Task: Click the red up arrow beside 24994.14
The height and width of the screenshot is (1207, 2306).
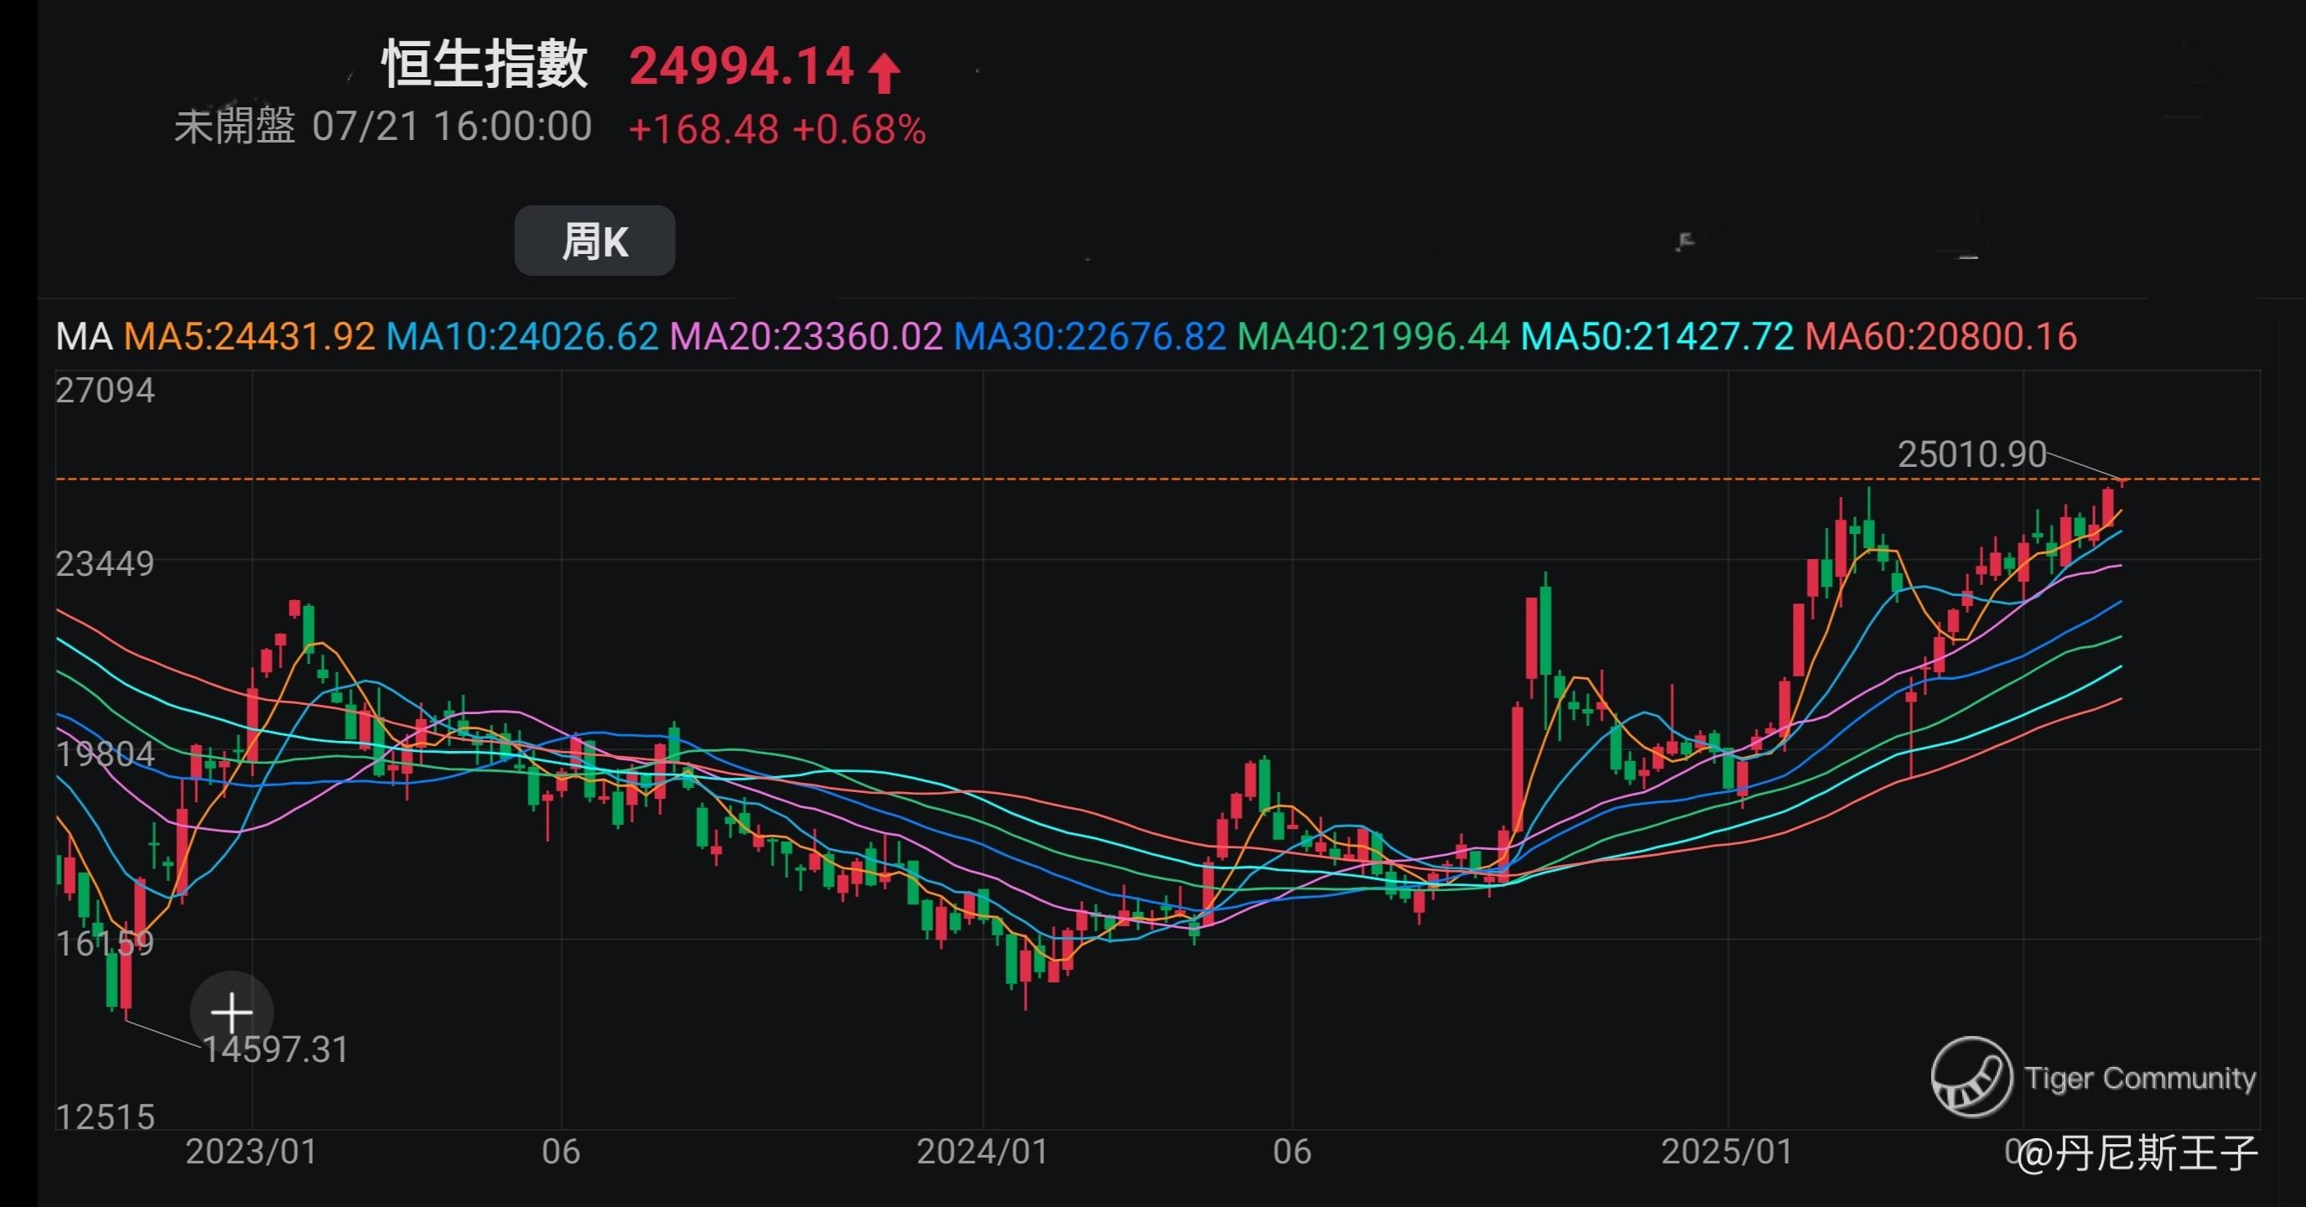Action: pyautogui.click(x=884, y=72)
